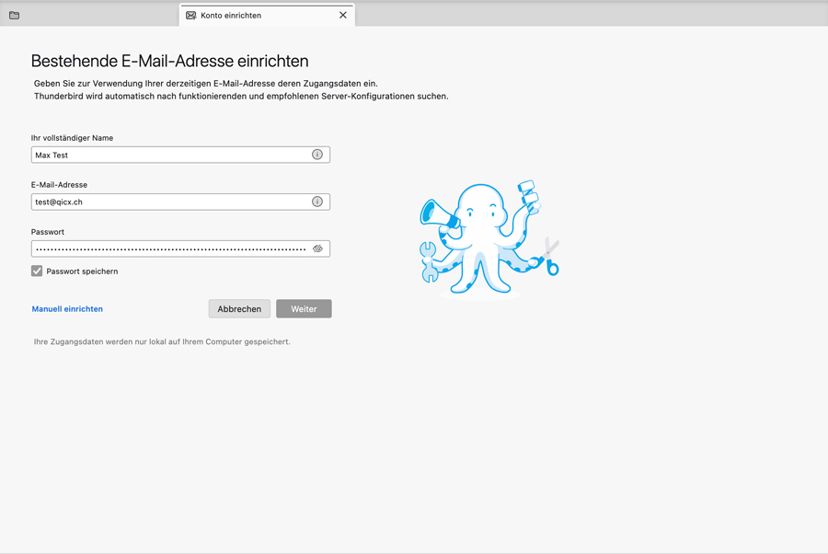Show info for the full name field

coord(317,155)
